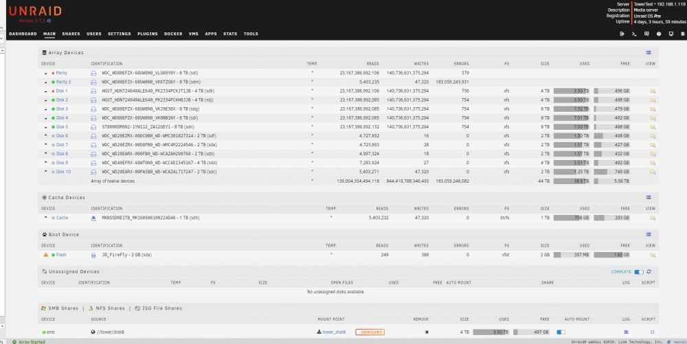Click the 'Array of twelve devices' summary text
The width and height of the screenshot is (687, 344).
(x=113, y=181)
